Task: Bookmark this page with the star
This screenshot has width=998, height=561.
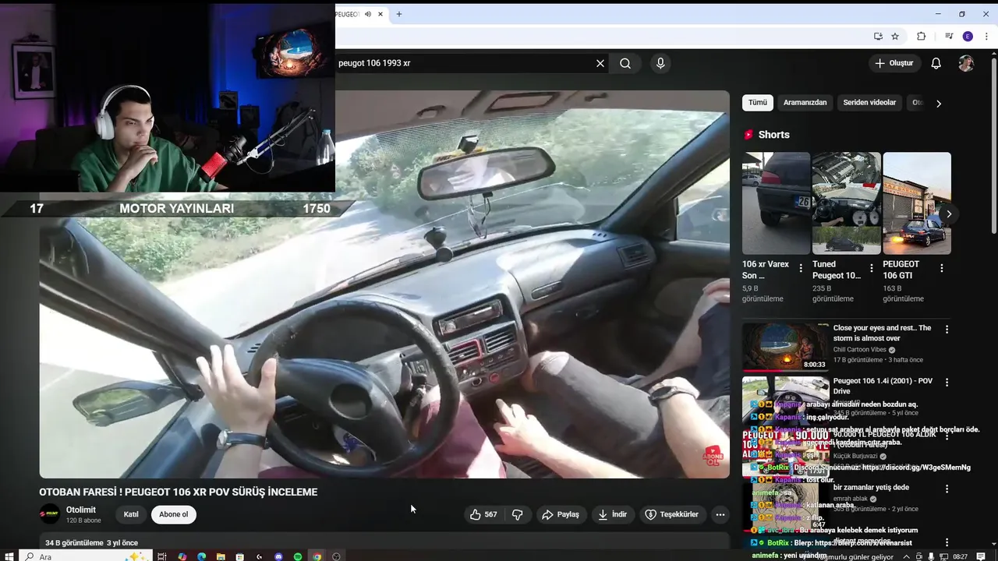Action: [x=895, y=36]
